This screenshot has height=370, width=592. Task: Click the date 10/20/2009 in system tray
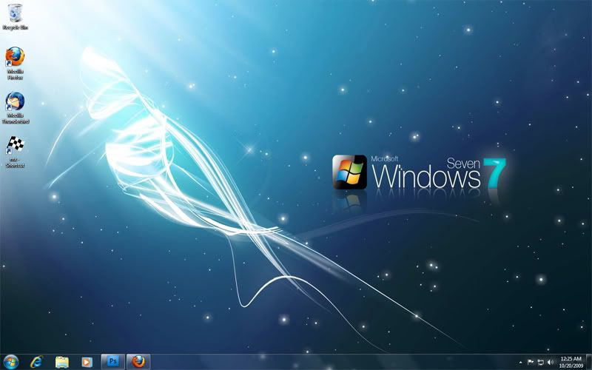click(571, 366)
